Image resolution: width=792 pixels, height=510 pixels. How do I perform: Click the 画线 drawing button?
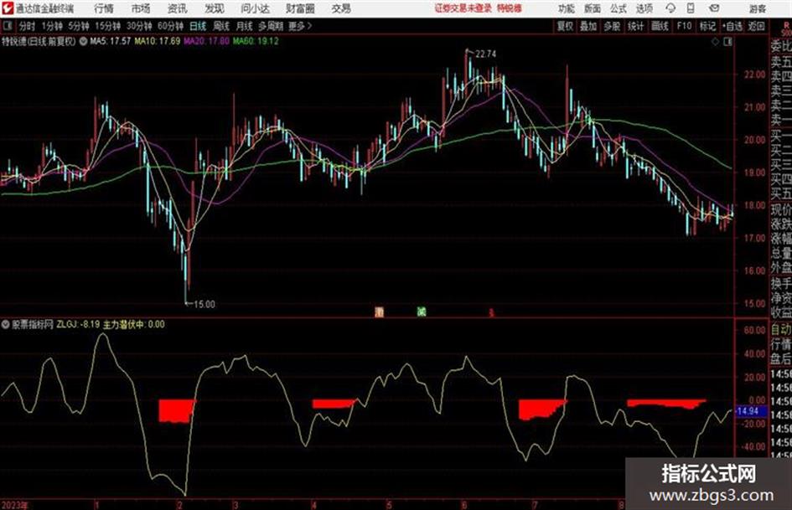[x=660, y=26]
